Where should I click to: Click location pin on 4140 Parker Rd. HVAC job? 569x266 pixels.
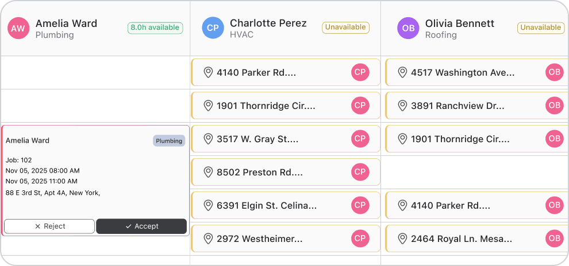pyautogui.click(x=208, y=73)
